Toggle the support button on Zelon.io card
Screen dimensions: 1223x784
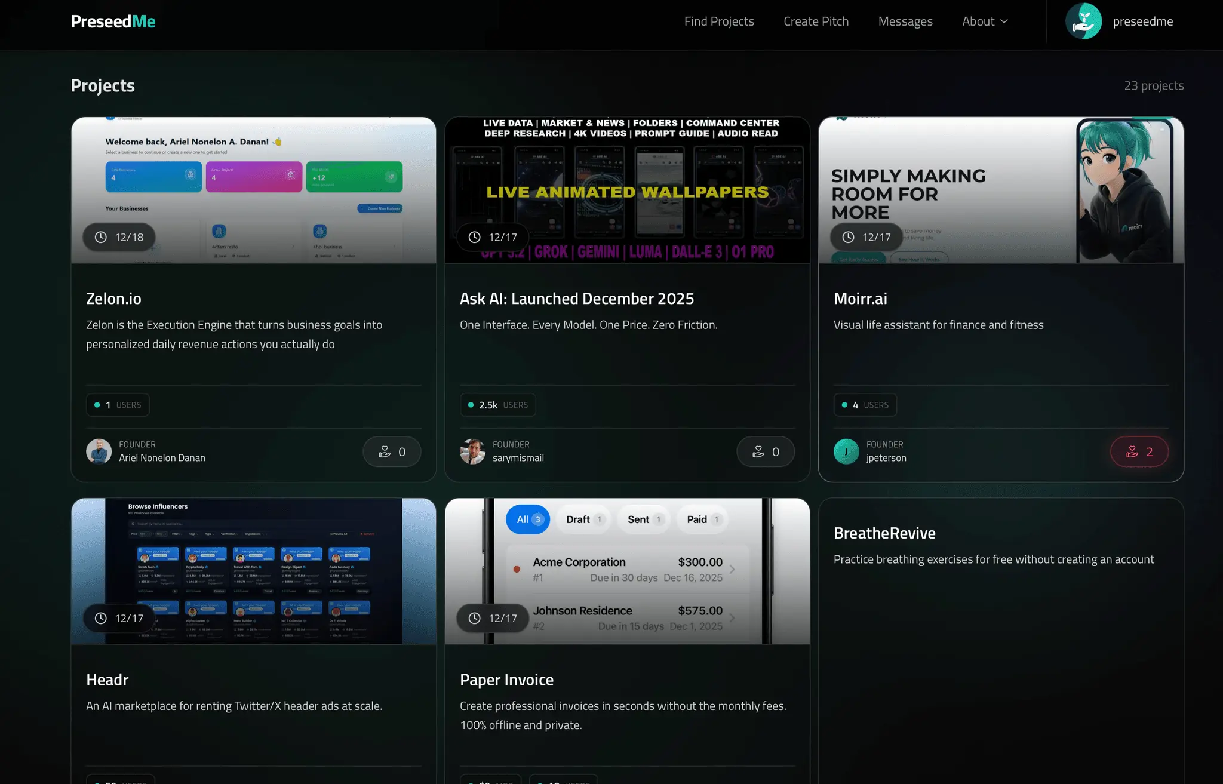(392, 451)
